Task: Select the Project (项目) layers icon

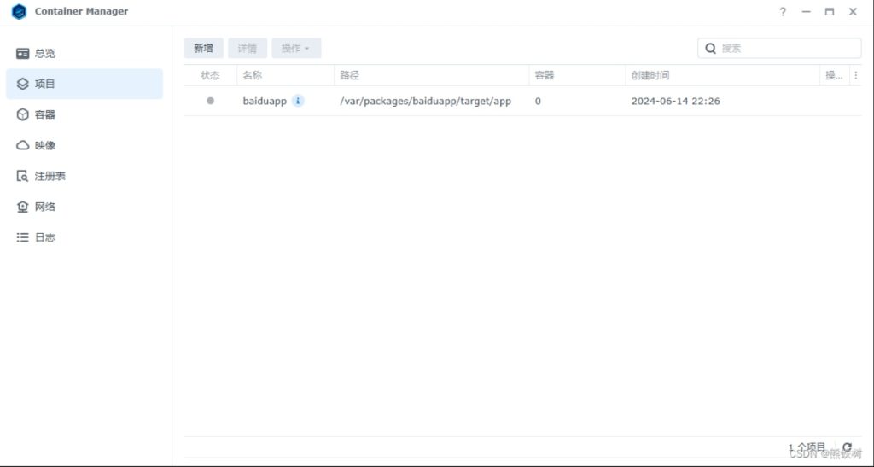Action: (23, 85)
